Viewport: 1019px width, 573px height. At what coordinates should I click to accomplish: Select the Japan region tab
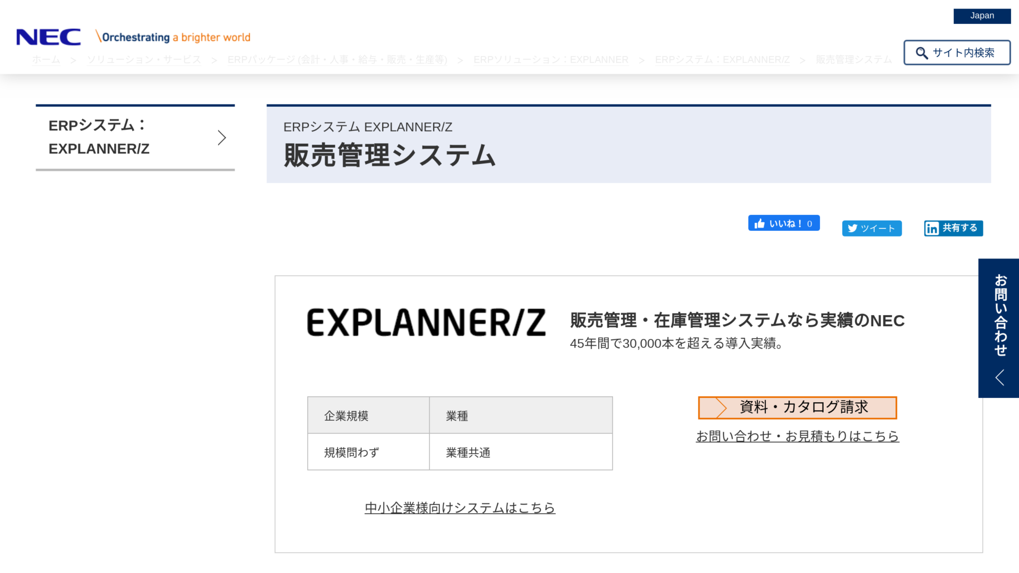[982, 16]
